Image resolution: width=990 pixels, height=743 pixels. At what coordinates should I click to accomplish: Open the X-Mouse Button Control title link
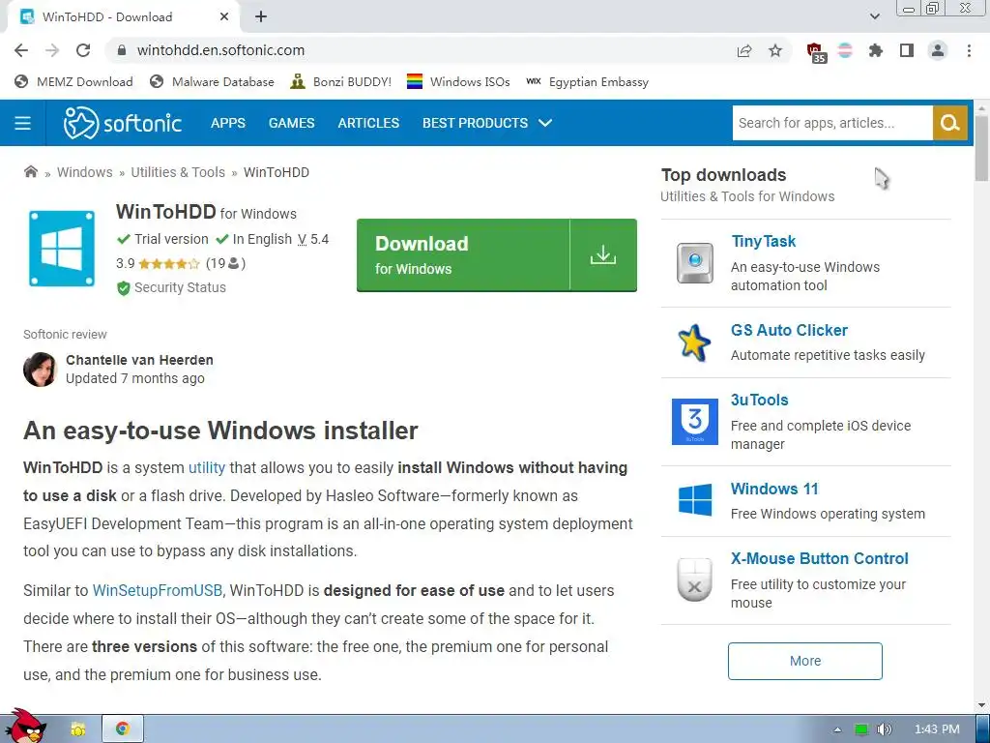820,558
